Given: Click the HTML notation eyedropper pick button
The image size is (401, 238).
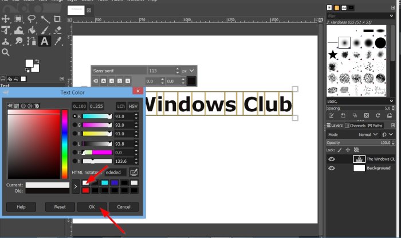Looking at the screenshot, I should pyautogui.click(x=133, y=172).
